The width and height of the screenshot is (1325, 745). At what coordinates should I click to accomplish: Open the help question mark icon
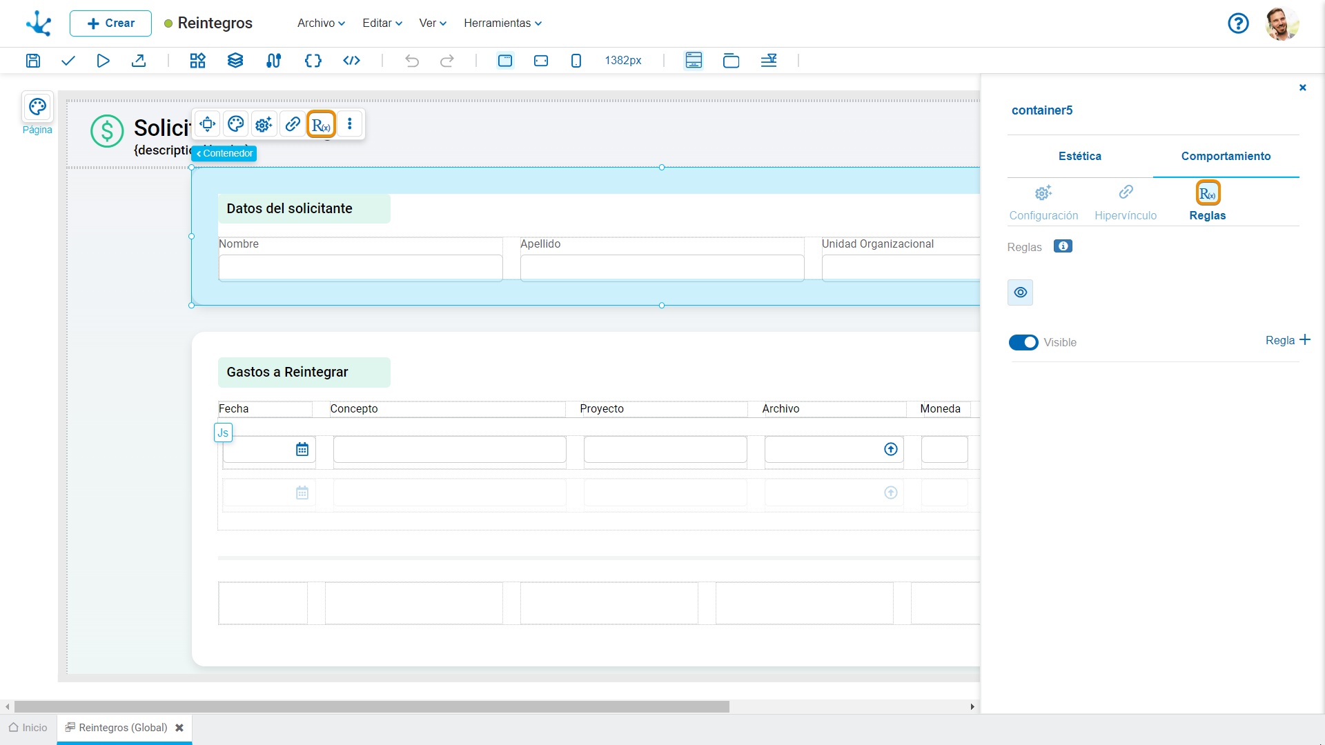point(1238,23)
